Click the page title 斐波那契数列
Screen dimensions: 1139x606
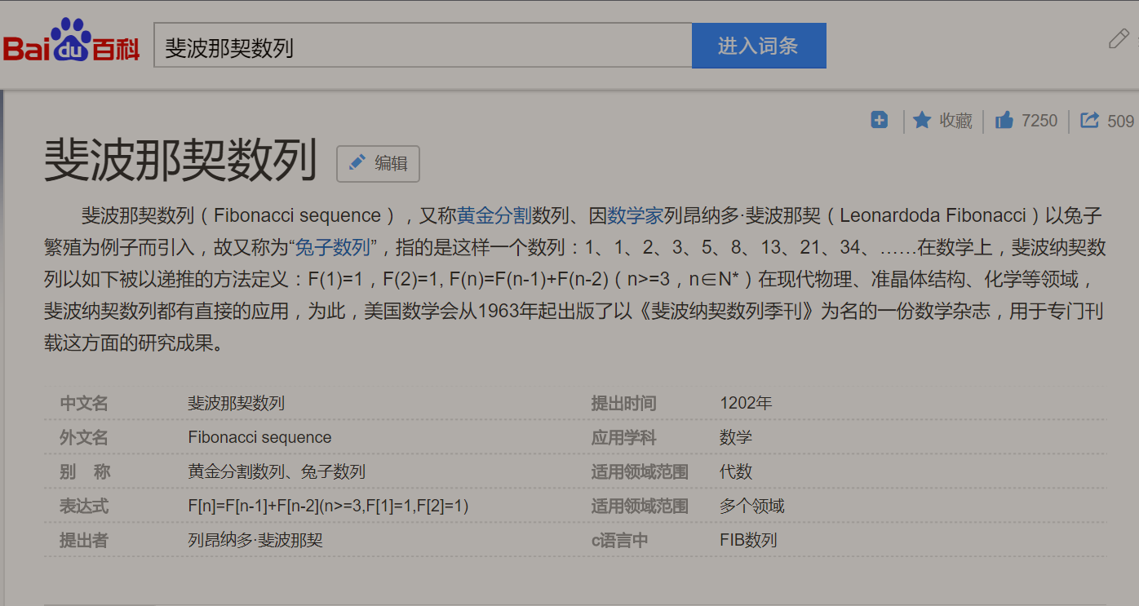180,161
